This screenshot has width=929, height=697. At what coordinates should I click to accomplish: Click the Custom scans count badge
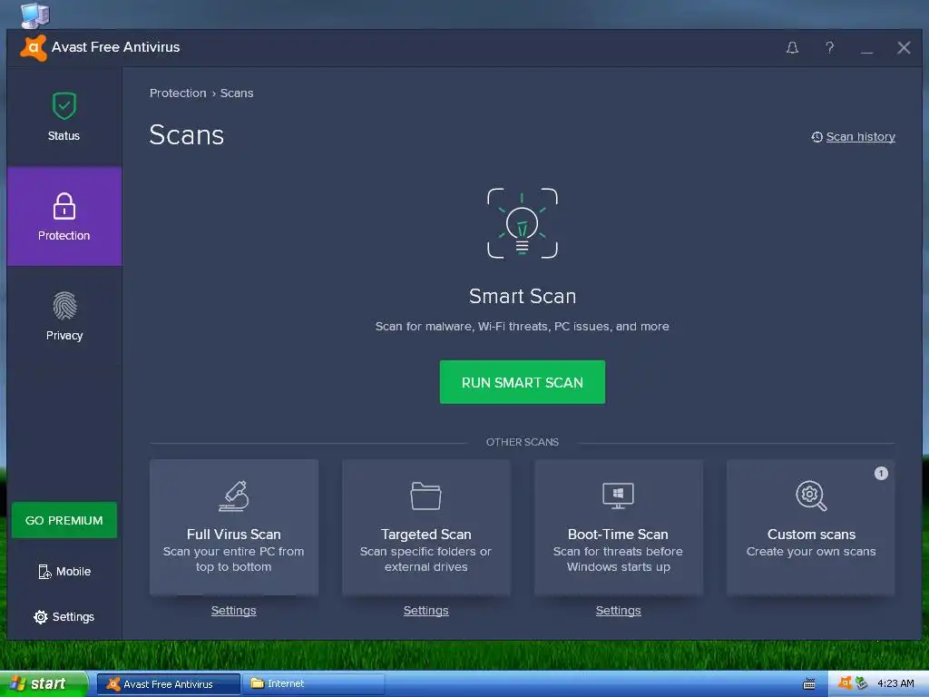[x=881, y=474]
